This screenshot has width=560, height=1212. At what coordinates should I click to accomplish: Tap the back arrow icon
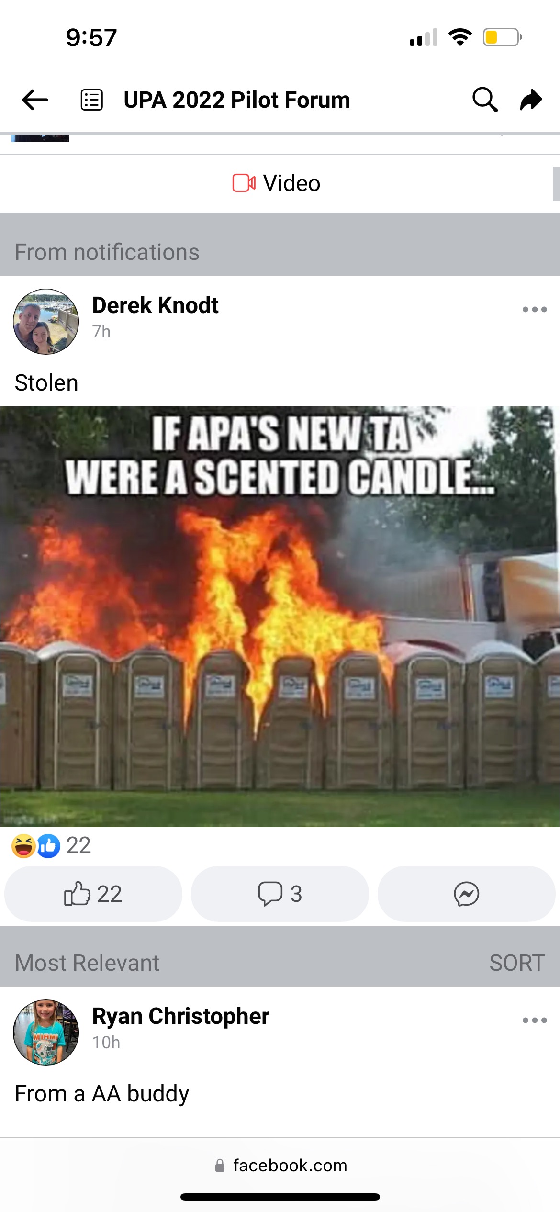[x=35, y=100]
